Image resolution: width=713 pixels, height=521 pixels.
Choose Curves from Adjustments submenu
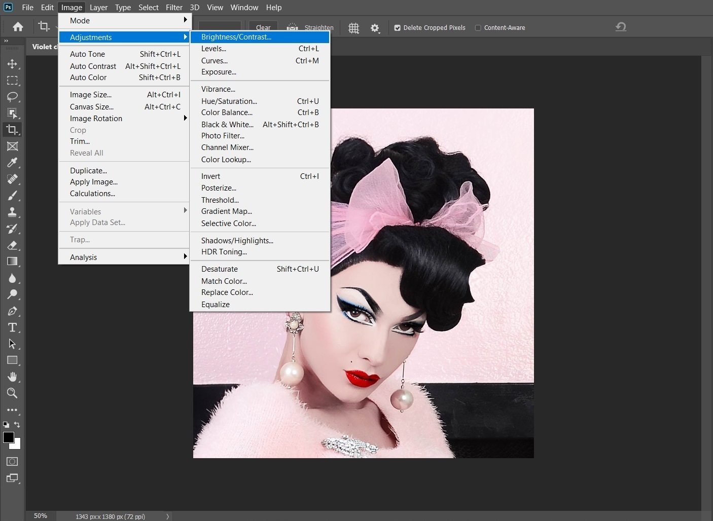260,60
